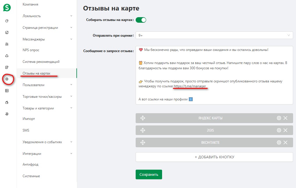296x188 pixels.
Task: Click the 2GIS button label
Action: 210,130
